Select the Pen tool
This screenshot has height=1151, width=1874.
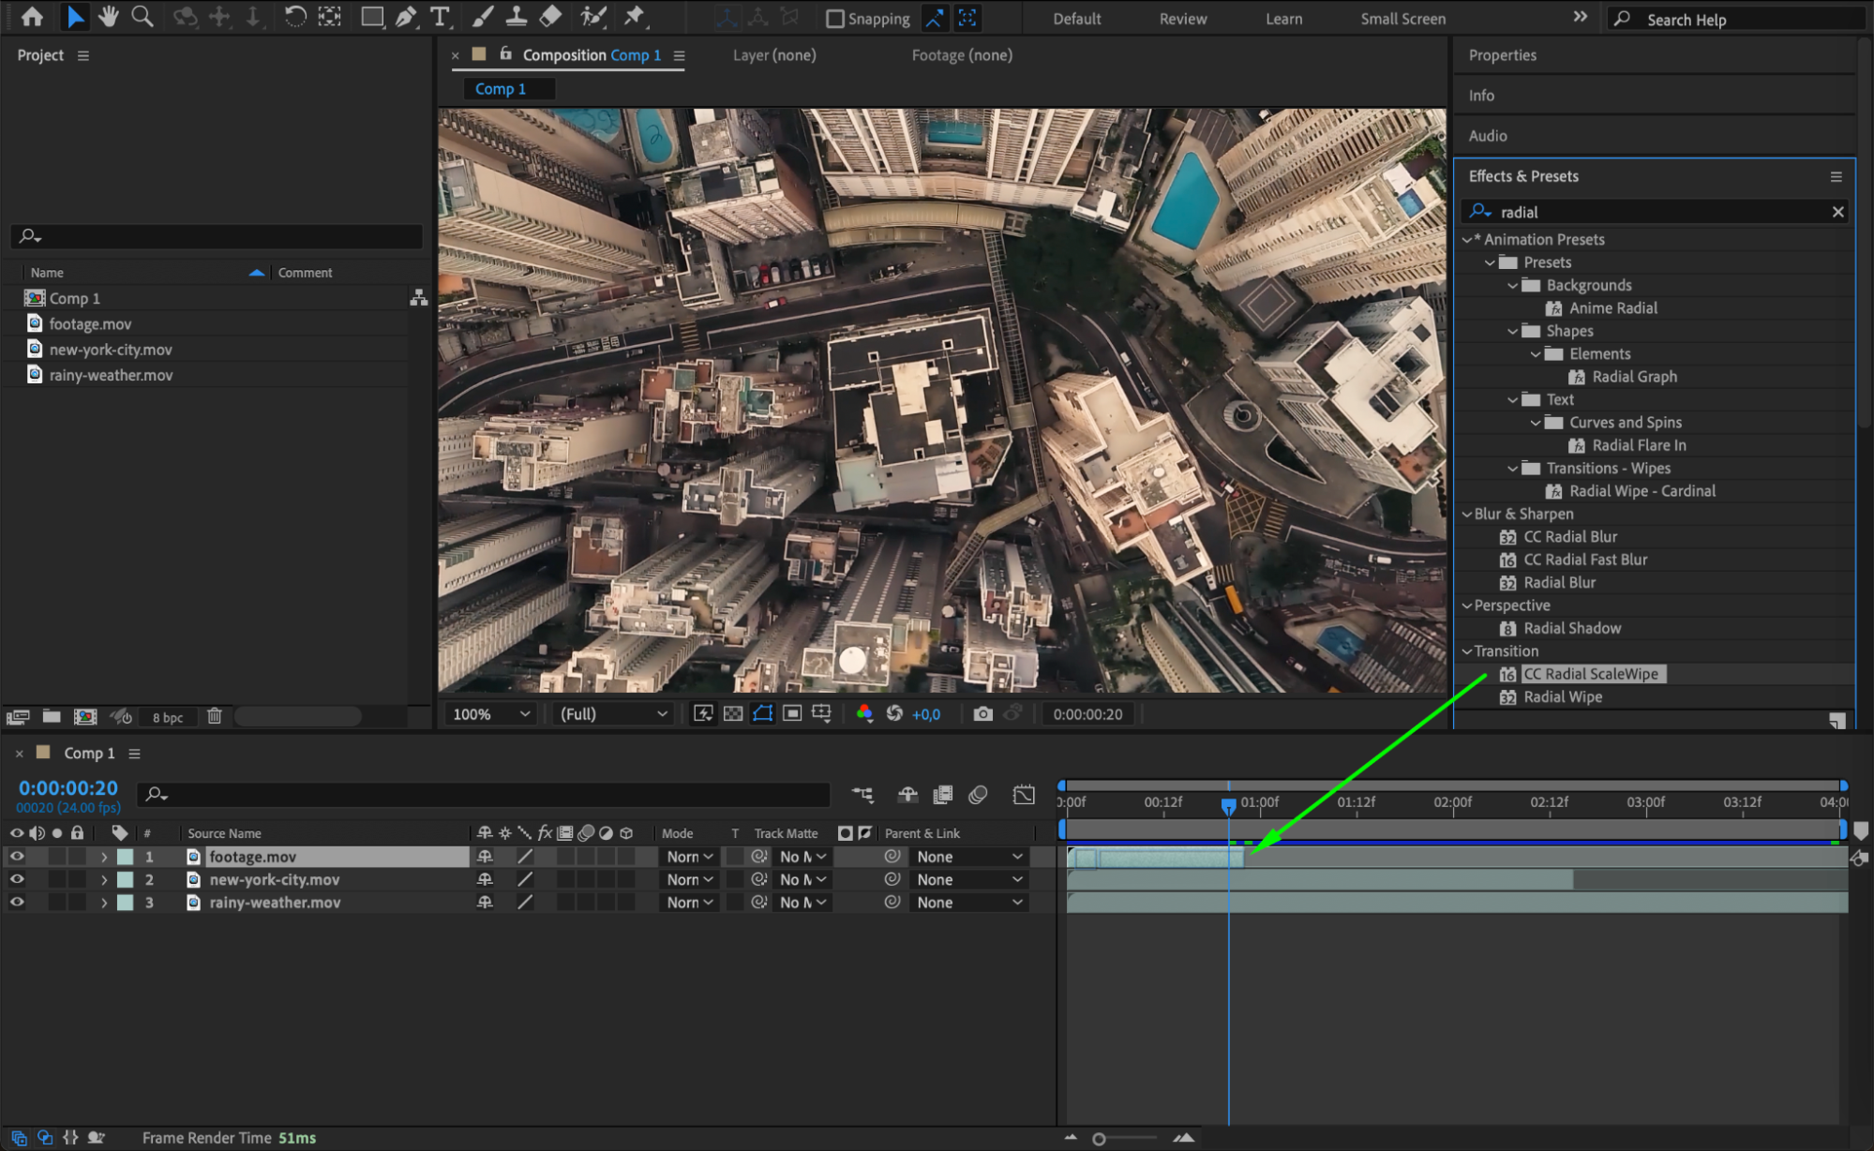click(x=405, y=16)
